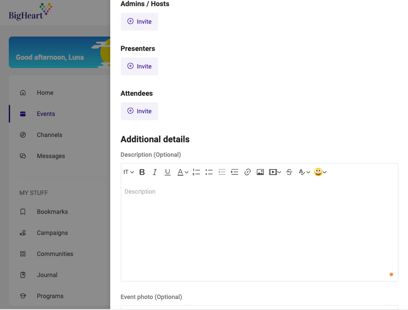Apply strikethrough formatting
Image resolution: width=408 pixels, height=310 pixels.
coord(289,172)
